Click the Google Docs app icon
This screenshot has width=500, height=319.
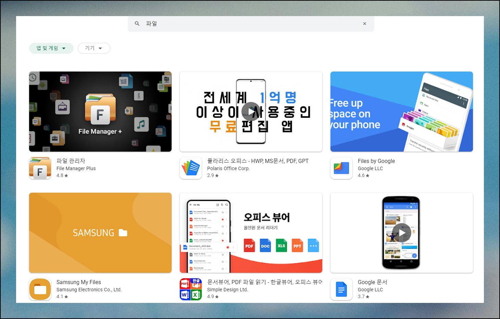coord(341,289)
